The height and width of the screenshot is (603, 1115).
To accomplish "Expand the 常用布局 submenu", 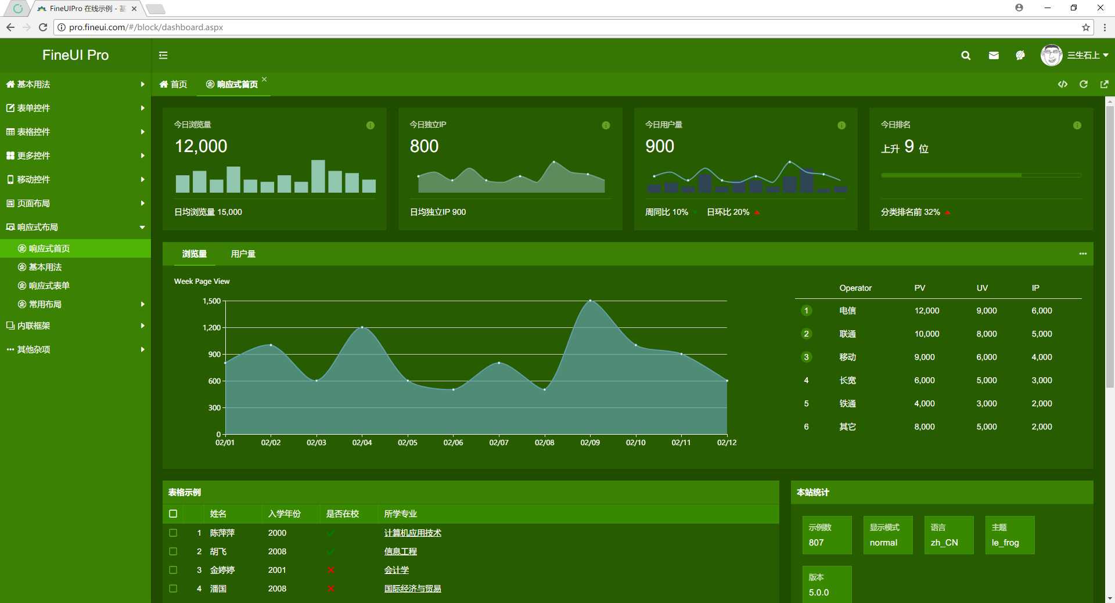I will point(75,304).
